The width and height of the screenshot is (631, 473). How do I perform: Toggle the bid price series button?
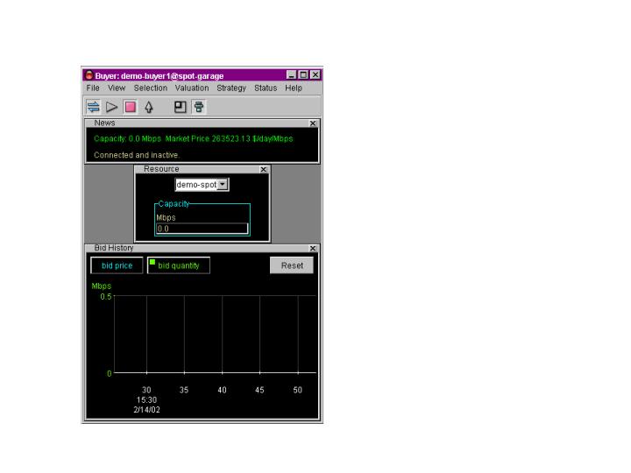click(x=117, y=265)
